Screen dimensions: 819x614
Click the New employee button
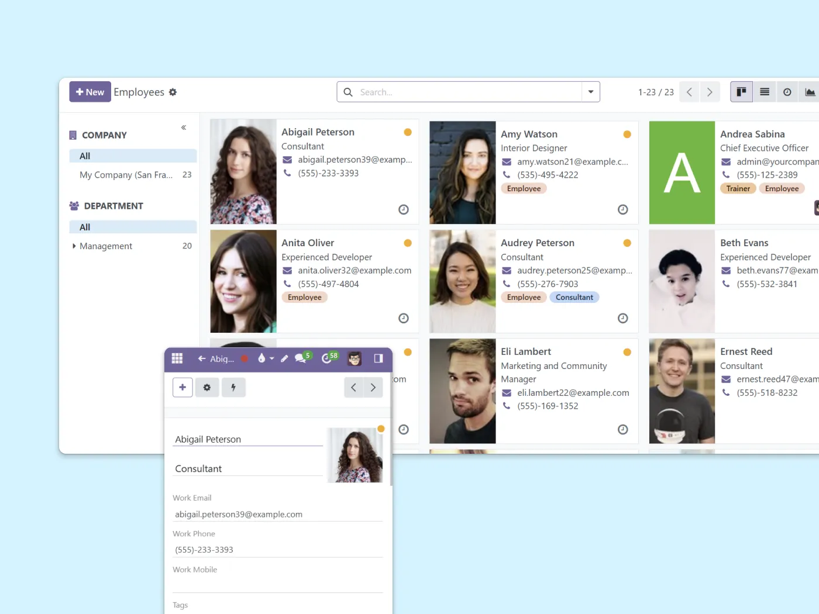coord(90,92)
